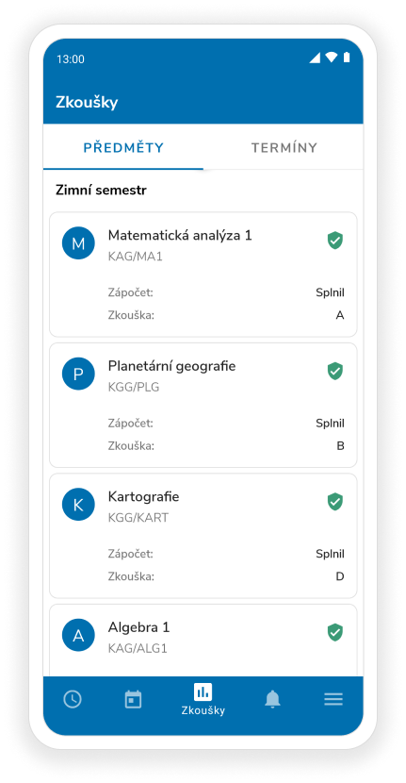Click green shield icon for Planetární geografie
Image resolution: width=406 pixels, height=783 pixels.
[x=334, y=371]
